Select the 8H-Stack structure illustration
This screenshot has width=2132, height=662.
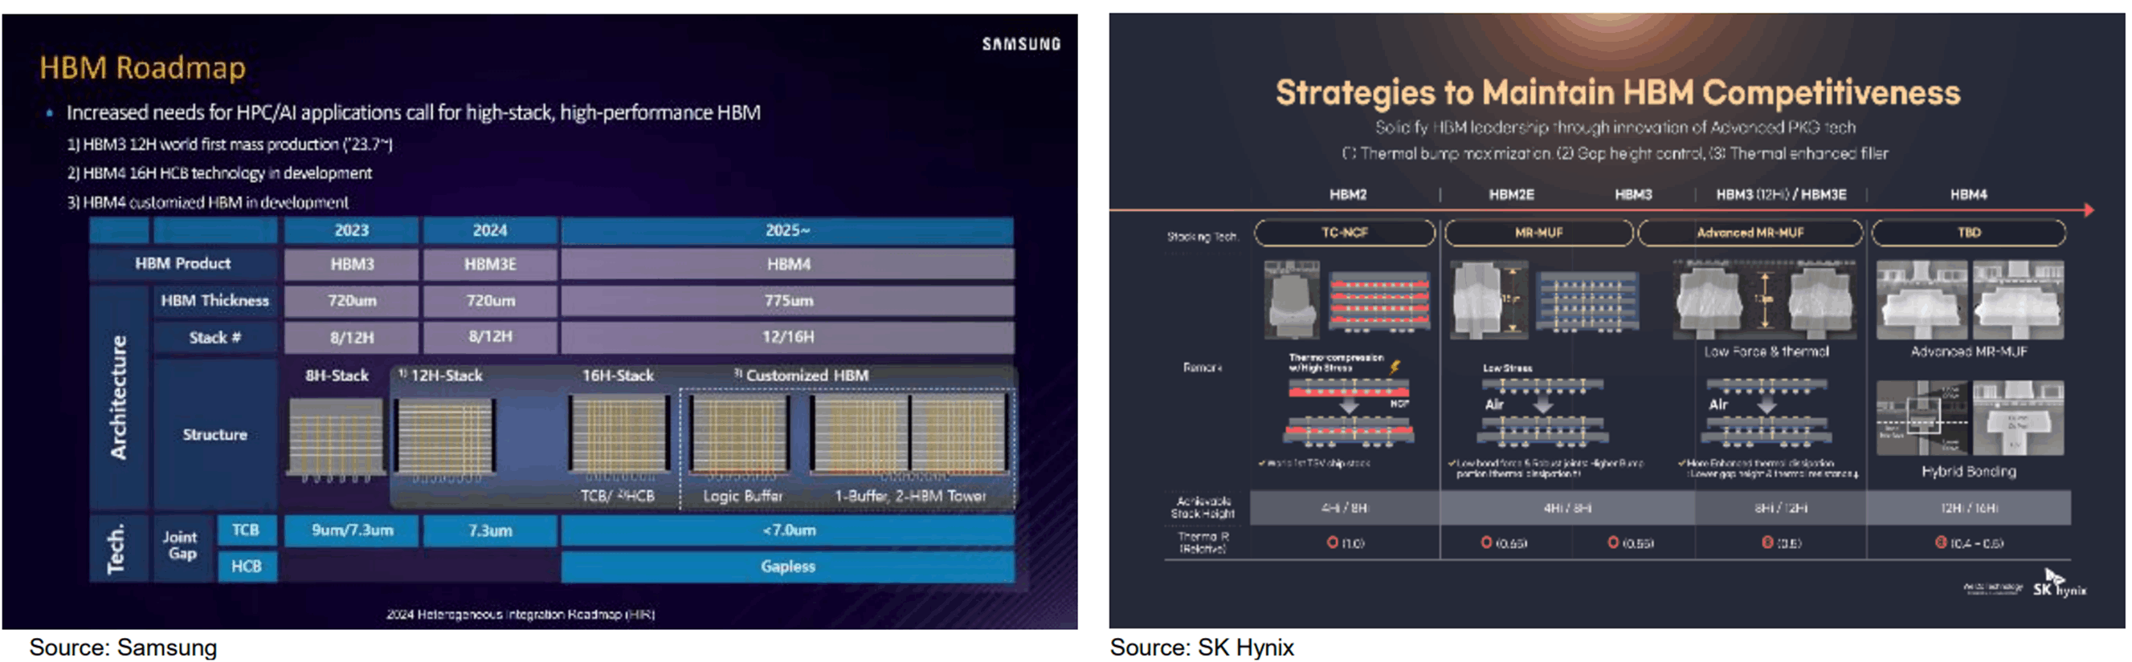click(x=336, y=438)
